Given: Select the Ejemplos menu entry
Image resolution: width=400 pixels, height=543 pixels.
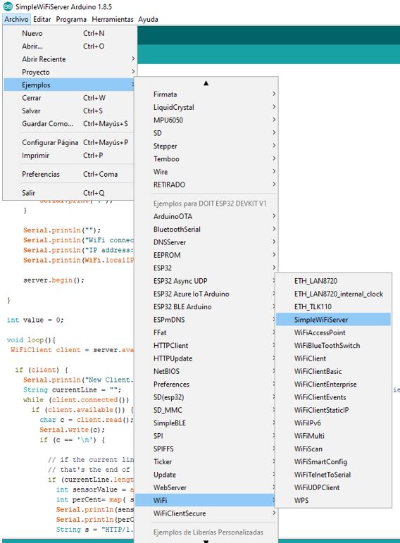Looking at the screenshot, I should [x=68, y=85].
